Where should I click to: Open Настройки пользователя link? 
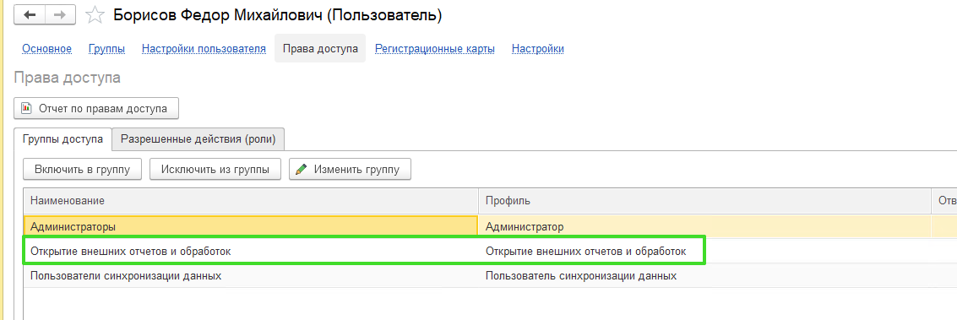tap(204, 49)
